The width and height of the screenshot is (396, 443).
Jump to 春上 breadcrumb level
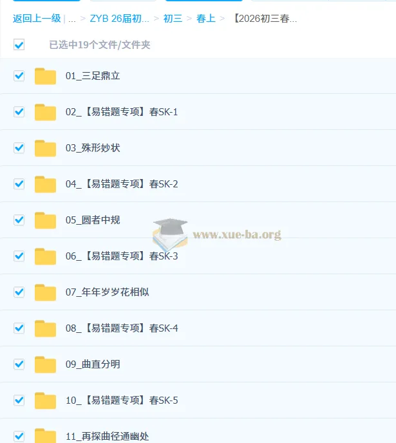[205, 19]
